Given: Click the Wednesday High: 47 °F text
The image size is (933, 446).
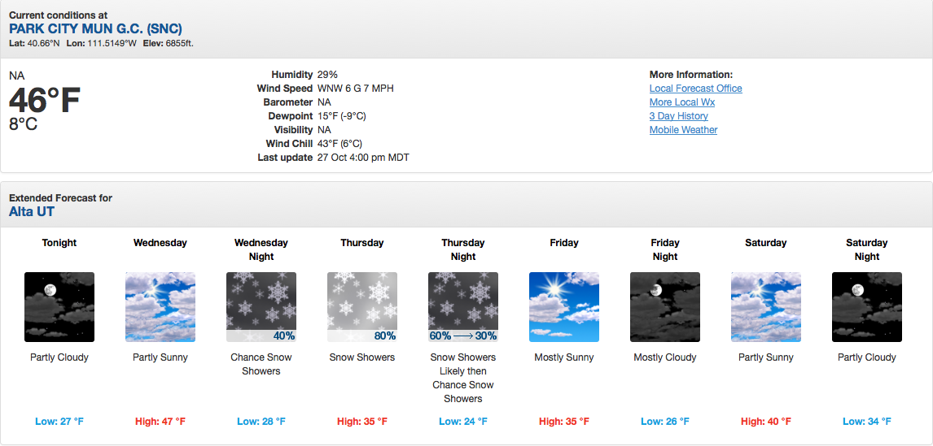Looking at the screenshot, I should click(160, 422).
